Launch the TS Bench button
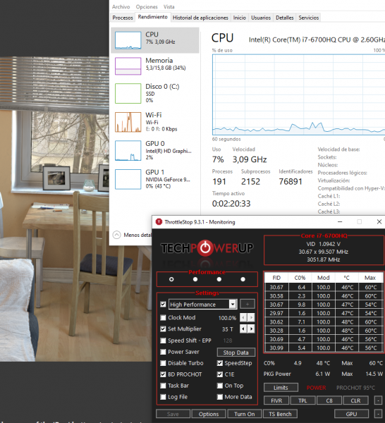Screen dimensions: 385x423 tap(280, 414)
